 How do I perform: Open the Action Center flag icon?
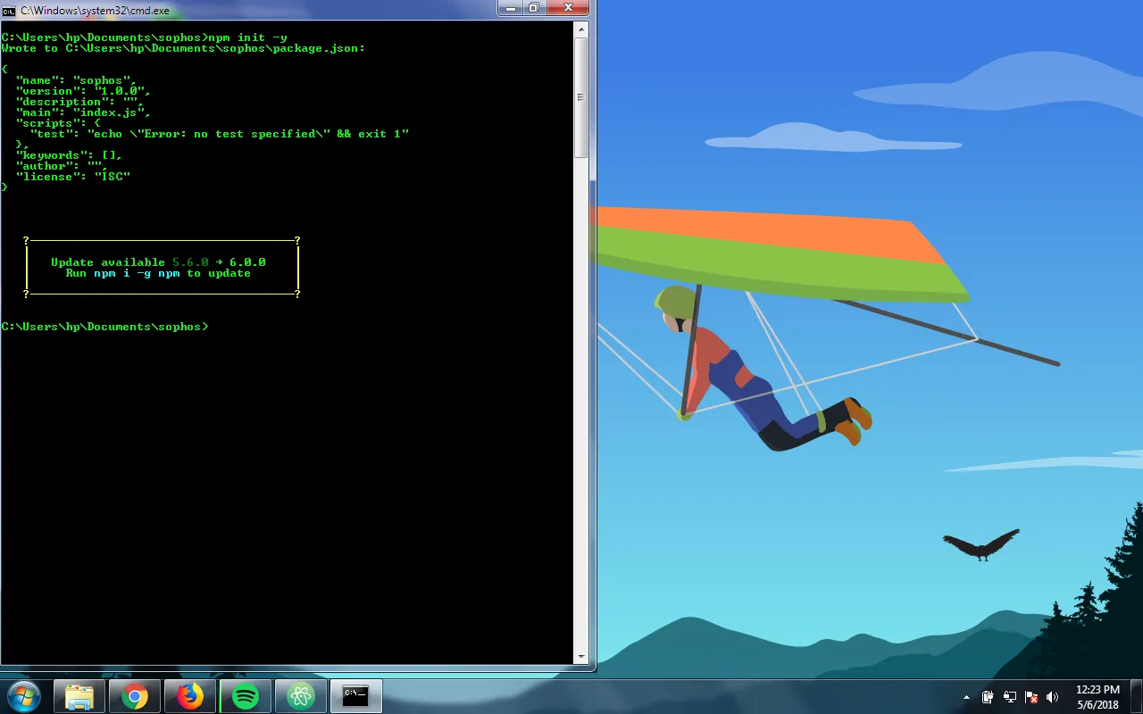tap(1031, 697)
